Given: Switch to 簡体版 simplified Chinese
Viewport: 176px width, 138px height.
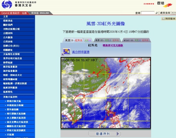Looking at the screenshot, I should tap(35, 13).
